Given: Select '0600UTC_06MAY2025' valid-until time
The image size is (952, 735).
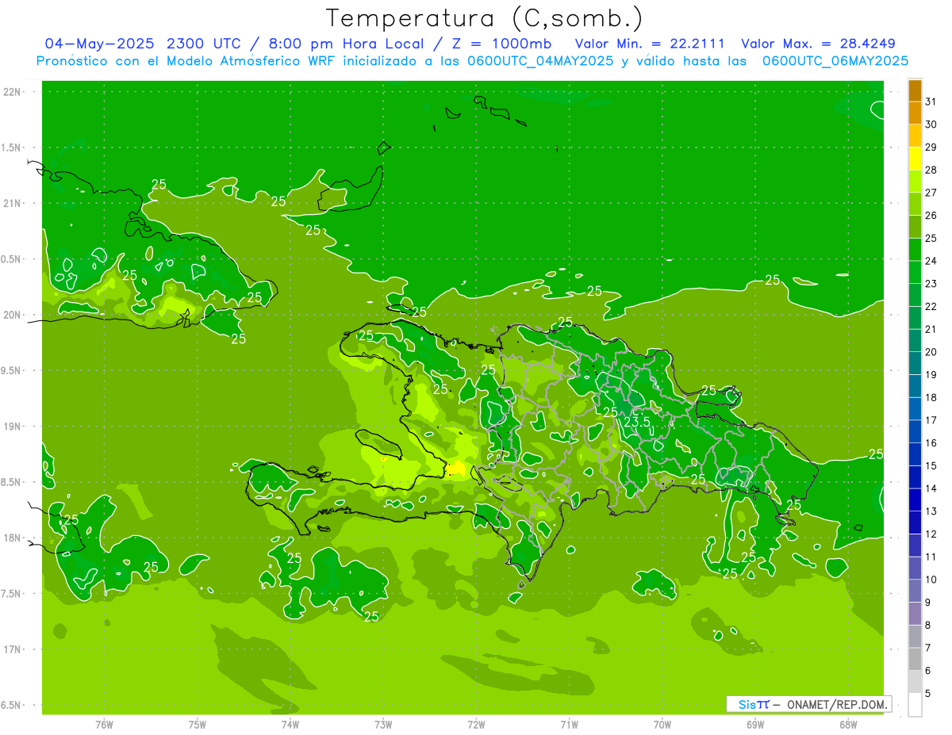Looking at the screenshot, I should click(x=835, y=61).
